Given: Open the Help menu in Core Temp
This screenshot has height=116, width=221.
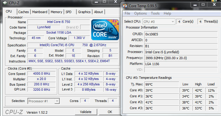Looking at the screenshot, I should tap(167, 13).
